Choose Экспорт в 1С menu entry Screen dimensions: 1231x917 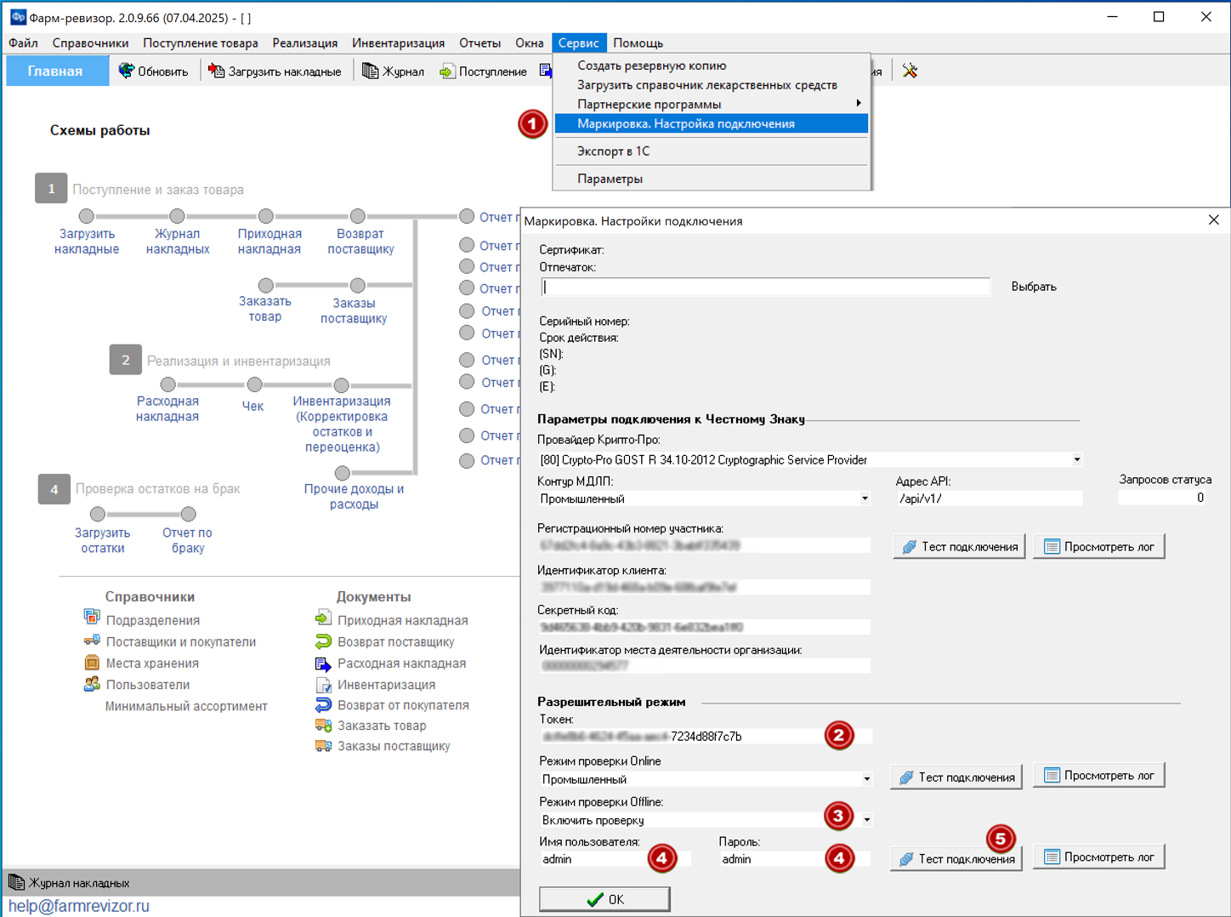tap(712, 151)
